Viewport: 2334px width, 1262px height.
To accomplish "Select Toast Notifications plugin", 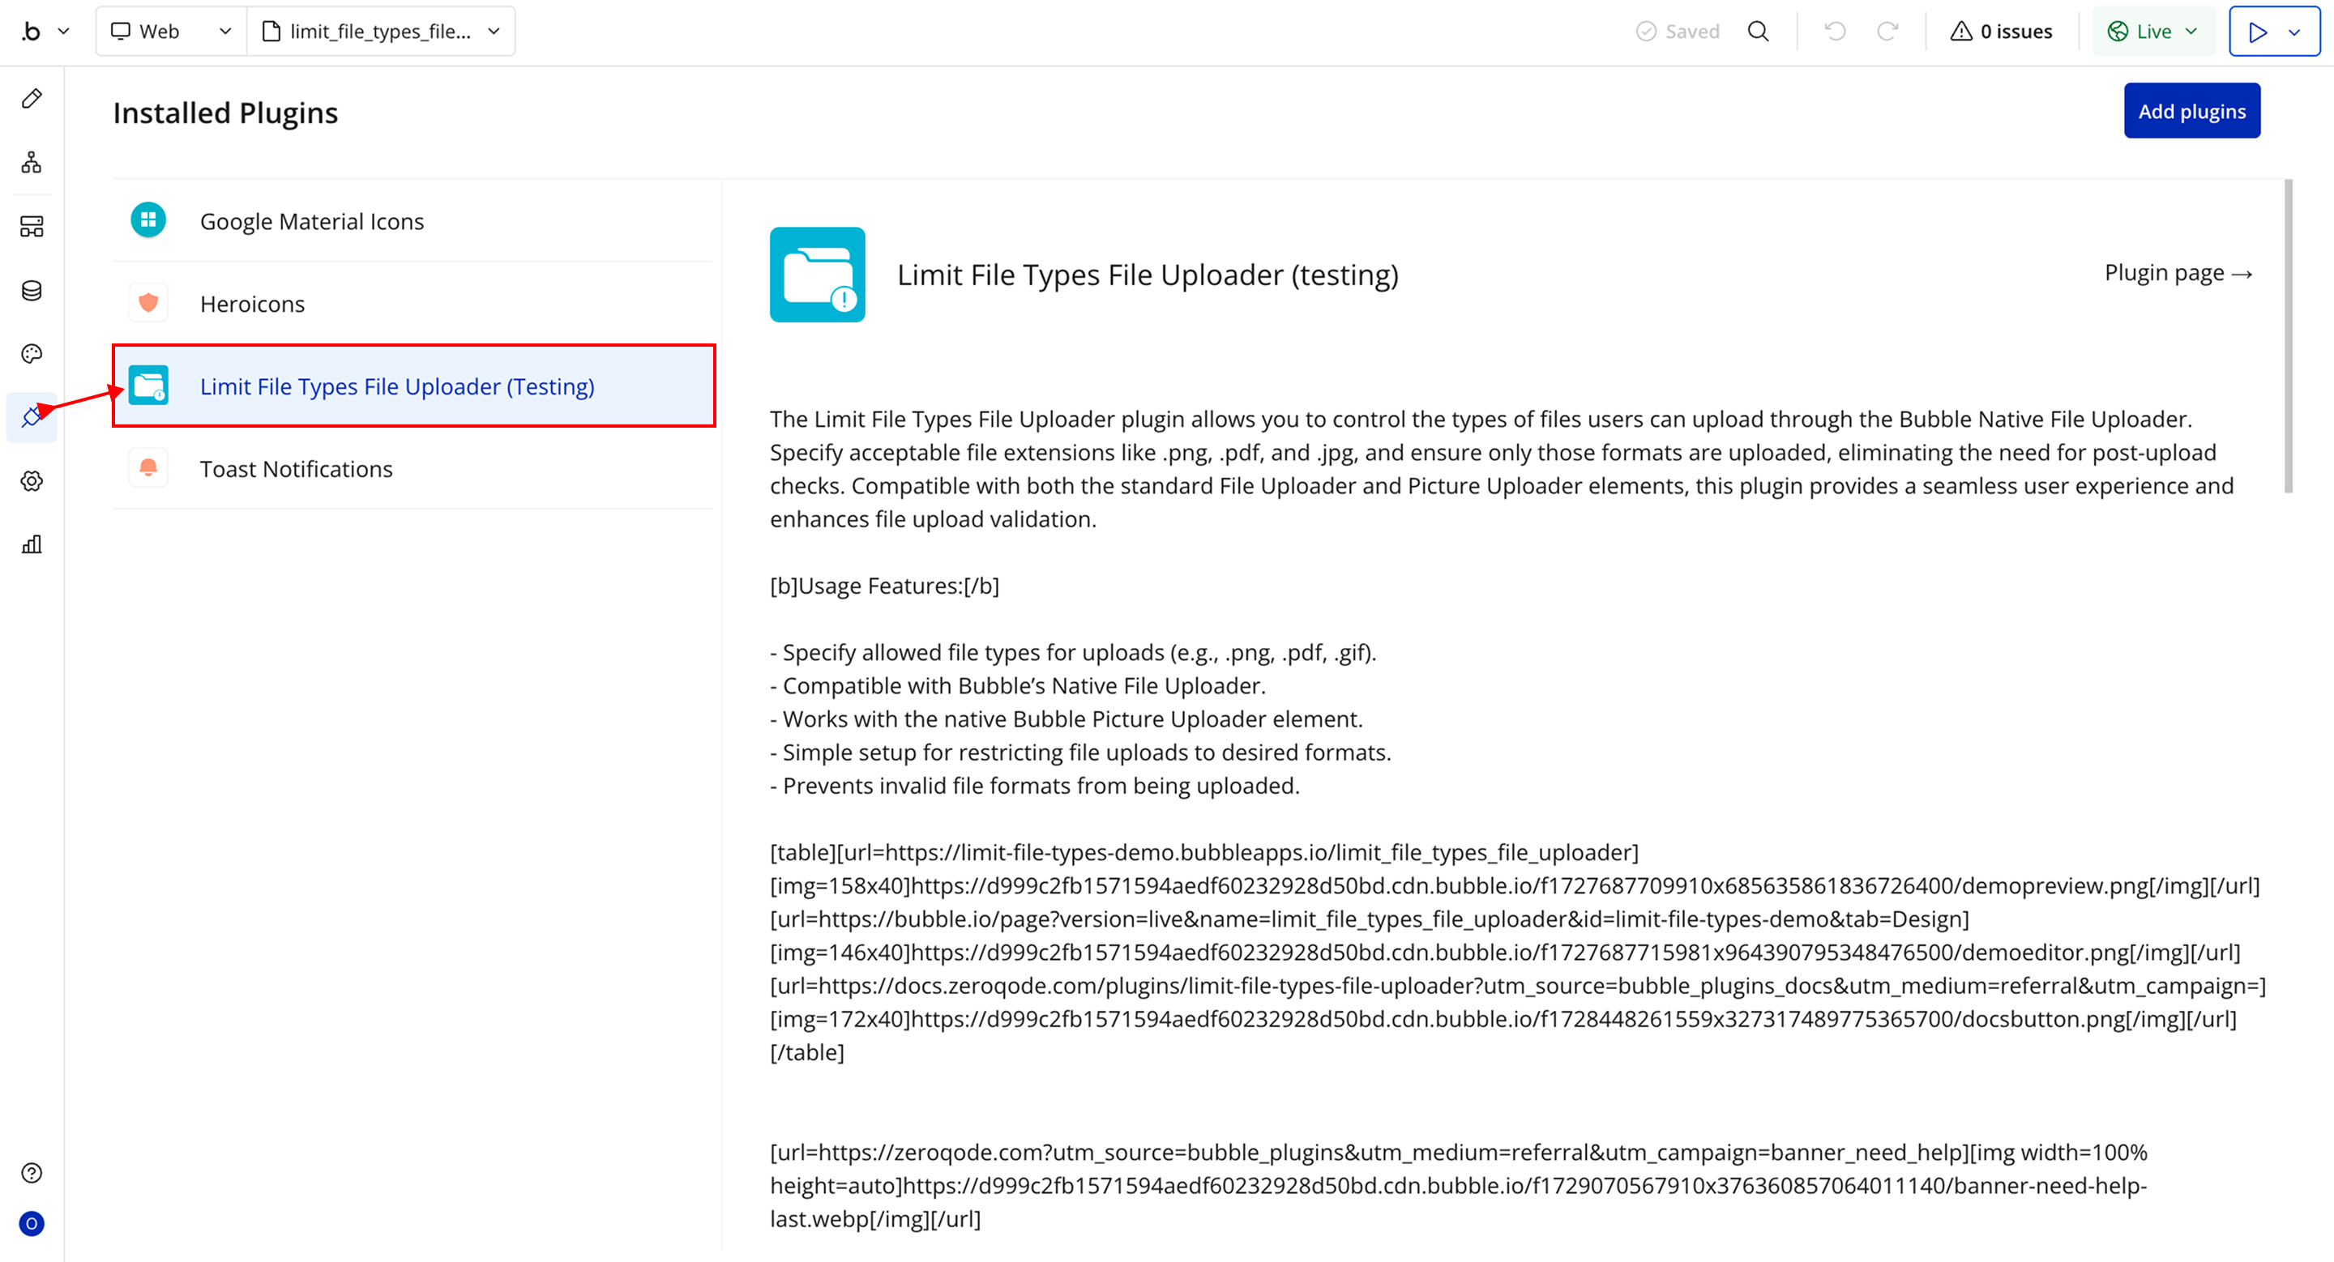I will coord(295,469).
